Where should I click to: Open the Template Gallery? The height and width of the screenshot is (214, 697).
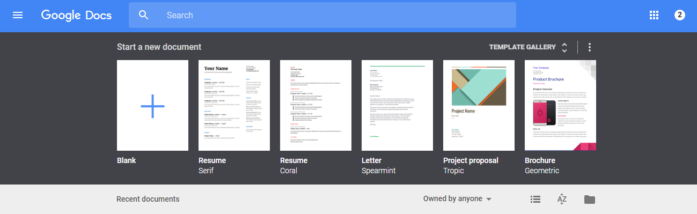(x=522, y=47)
